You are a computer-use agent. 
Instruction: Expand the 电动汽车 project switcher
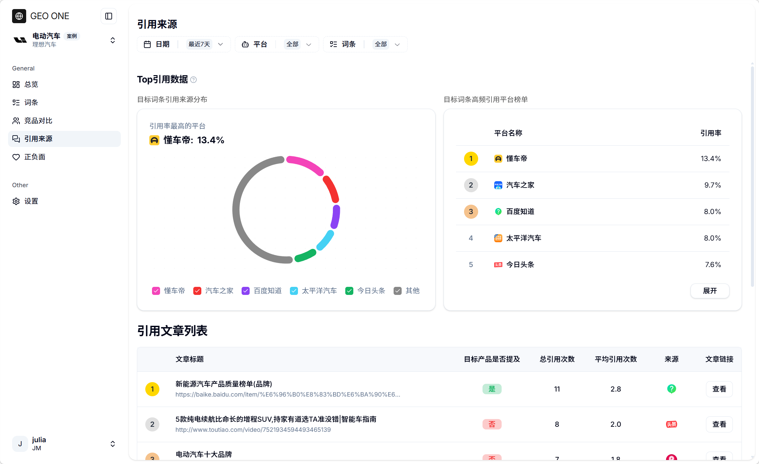point(113,40)
